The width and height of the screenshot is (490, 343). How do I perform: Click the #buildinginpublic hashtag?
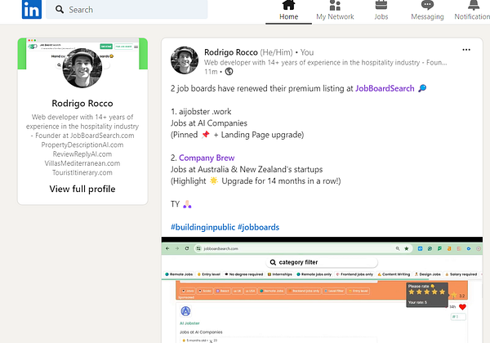click(203, 227)
